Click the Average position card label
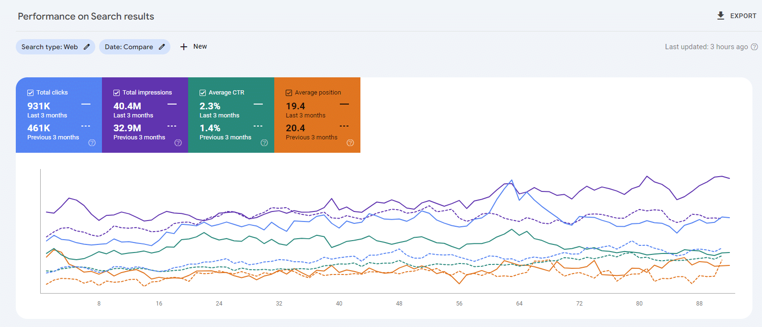This screenshot has height=327, width=762. [x=318, y=93]
